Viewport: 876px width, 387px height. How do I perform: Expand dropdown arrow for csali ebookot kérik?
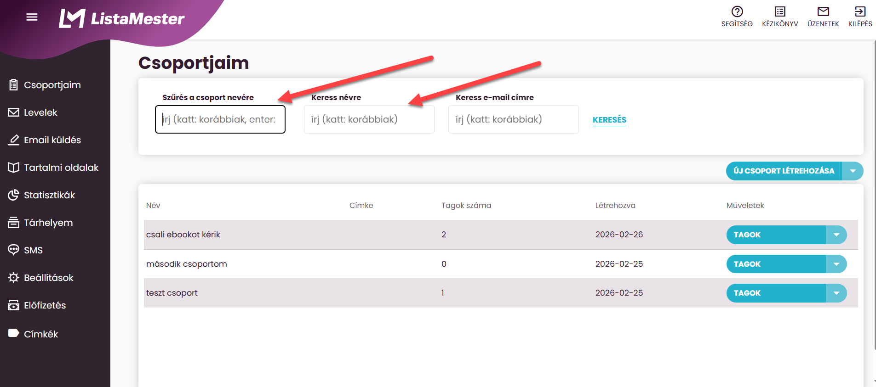click(836, 235)
